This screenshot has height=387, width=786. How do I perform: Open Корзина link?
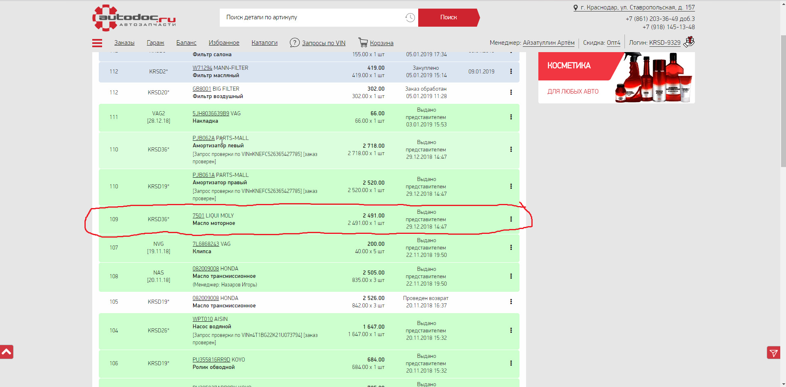pos(382,43)
